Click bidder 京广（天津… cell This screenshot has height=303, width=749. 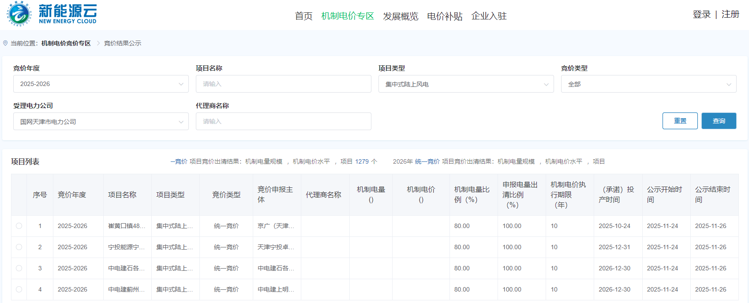coord(276,226)
